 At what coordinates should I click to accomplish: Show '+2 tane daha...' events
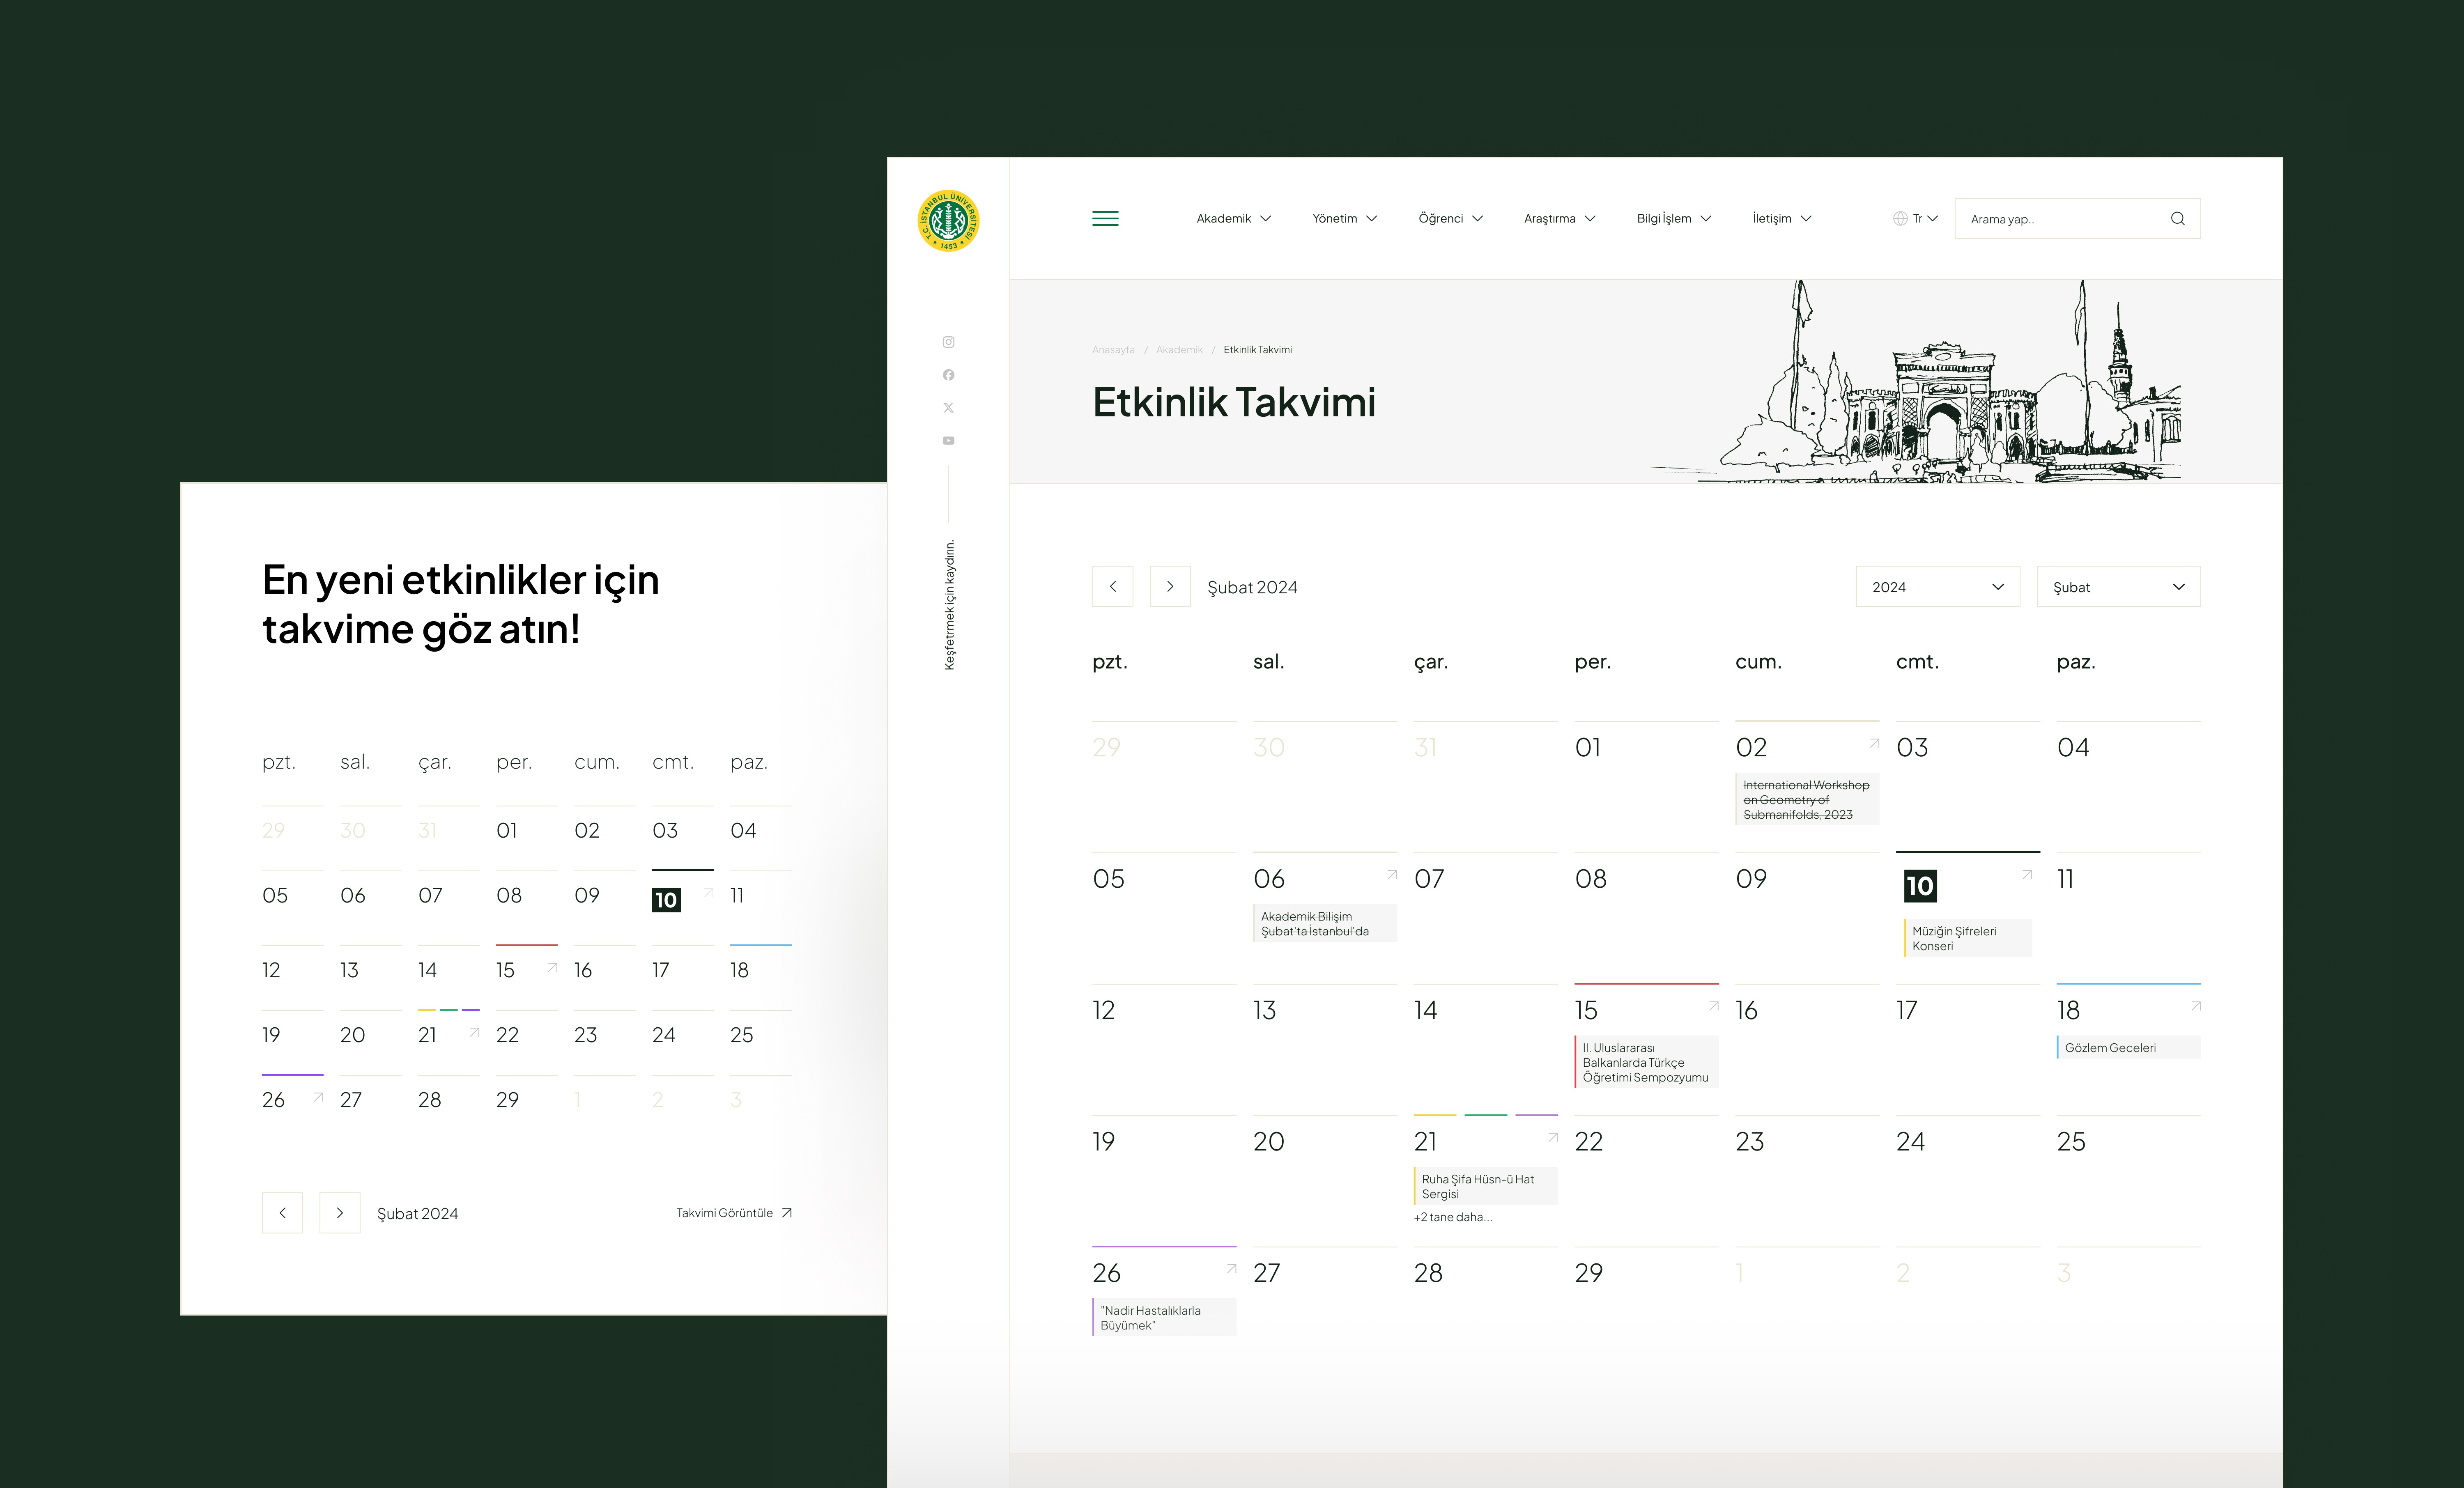pyautogui.click(x=1453, y=1217)
